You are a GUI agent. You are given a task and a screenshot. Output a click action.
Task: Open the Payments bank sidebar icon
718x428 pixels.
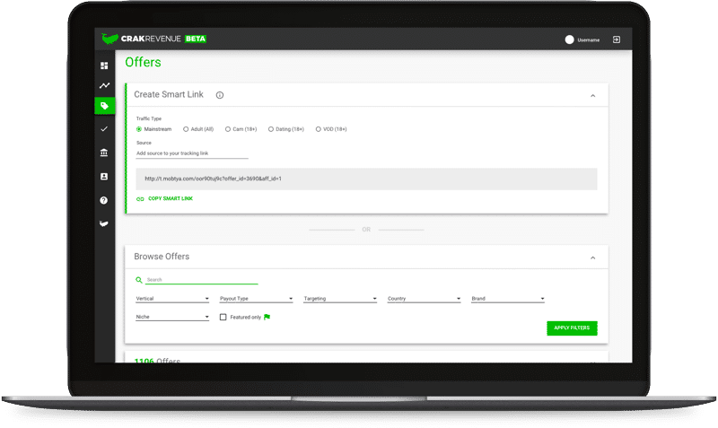[x=104, y=153]
